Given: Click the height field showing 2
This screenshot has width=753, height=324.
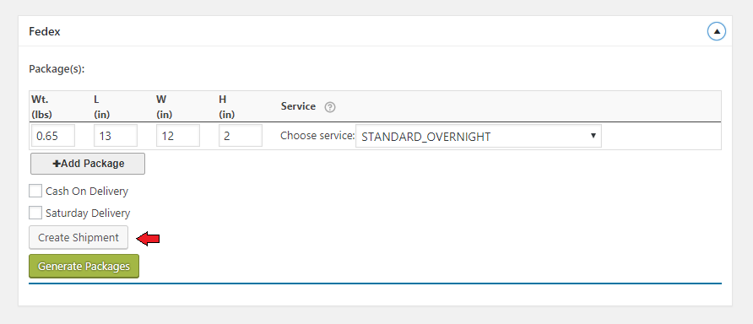Looking at the screenshot, I should pyautogui.click(x=241, y=136).
